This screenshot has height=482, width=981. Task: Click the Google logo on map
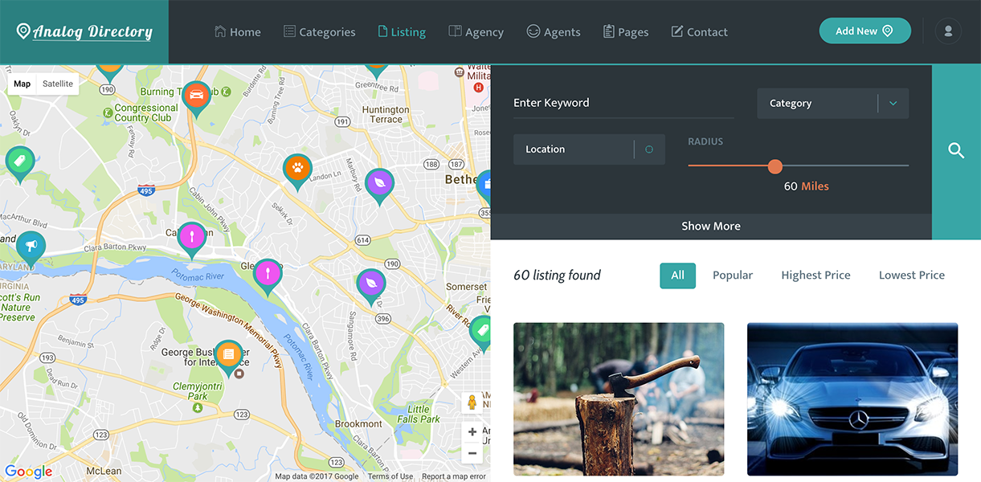[29, 472]
